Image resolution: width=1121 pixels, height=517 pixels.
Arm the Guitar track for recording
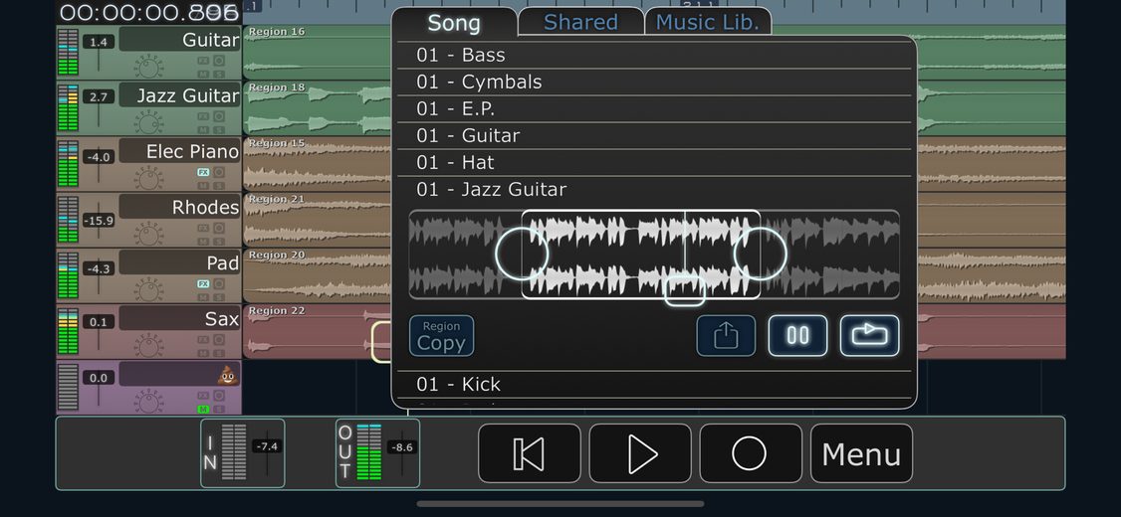[x=219, y=61]
